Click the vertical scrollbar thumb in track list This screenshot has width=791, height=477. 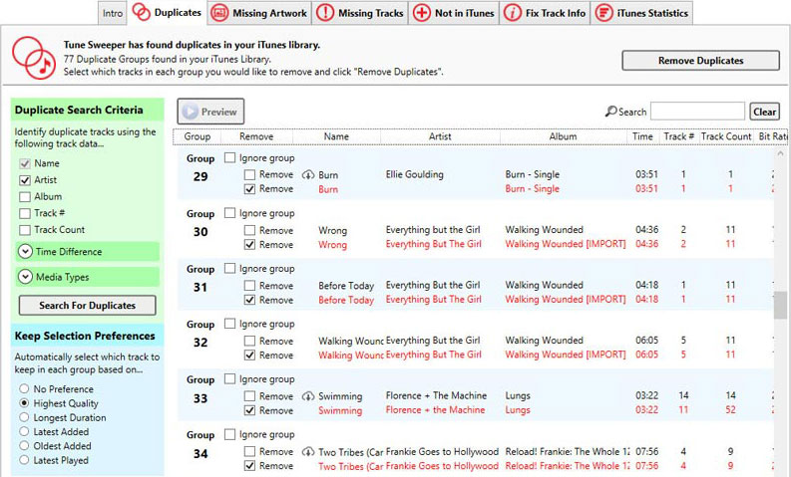tap(780, 305)
